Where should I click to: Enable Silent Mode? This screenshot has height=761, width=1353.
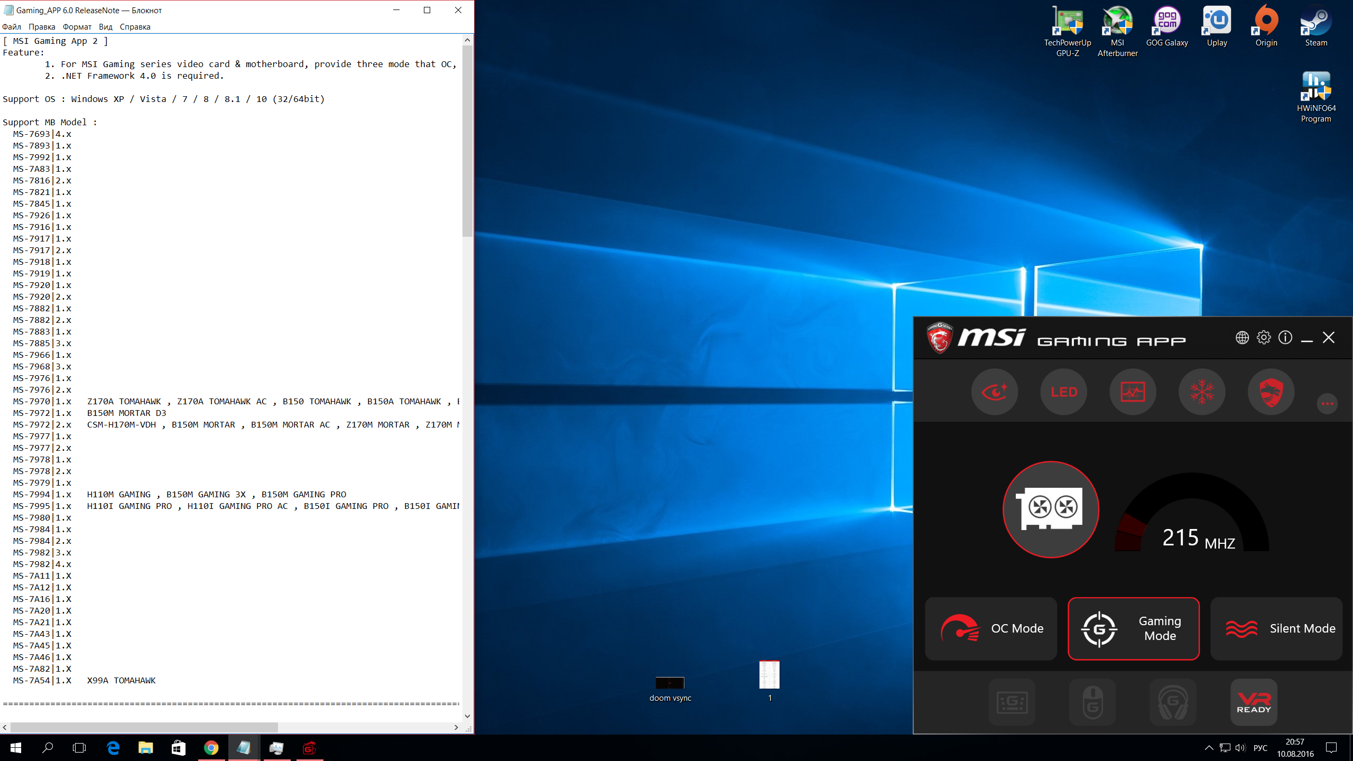(1276, 628)
